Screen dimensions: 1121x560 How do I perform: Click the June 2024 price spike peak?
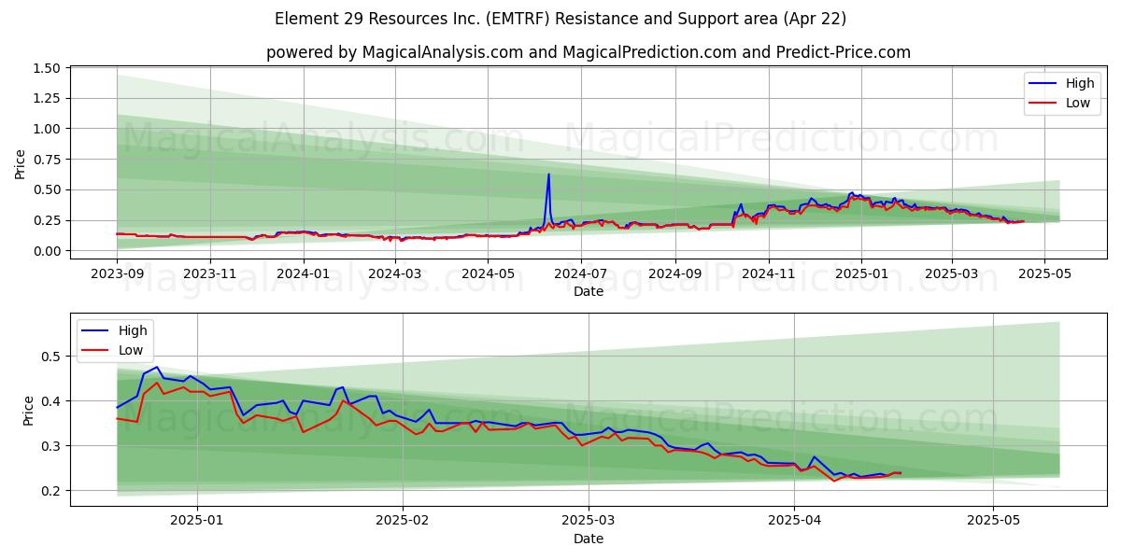[x=548, y=175]
